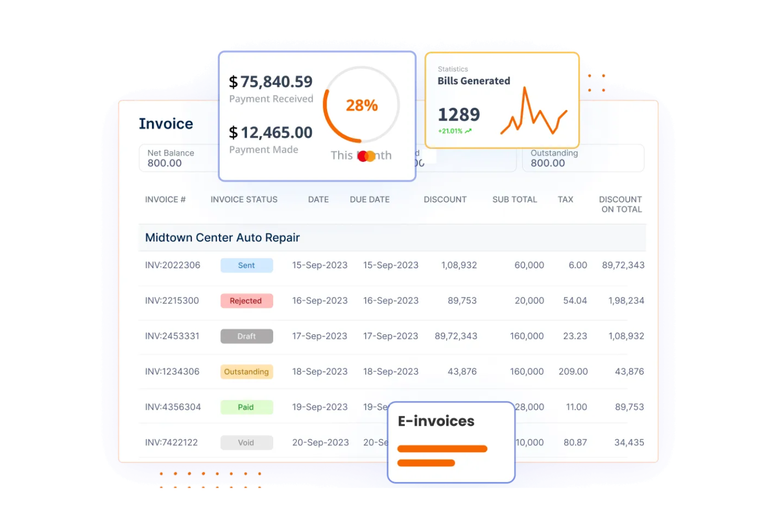This screenshot has height=517, width=776.
Task: Toggle the Draft status on INV:2453331
Action: [246, 336]
